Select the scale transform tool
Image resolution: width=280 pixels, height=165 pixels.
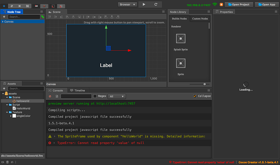coord(19,6)
